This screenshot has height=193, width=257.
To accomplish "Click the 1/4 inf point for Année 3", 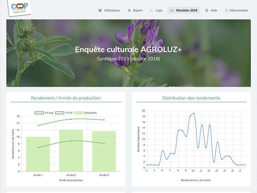I will click(104, 143).
